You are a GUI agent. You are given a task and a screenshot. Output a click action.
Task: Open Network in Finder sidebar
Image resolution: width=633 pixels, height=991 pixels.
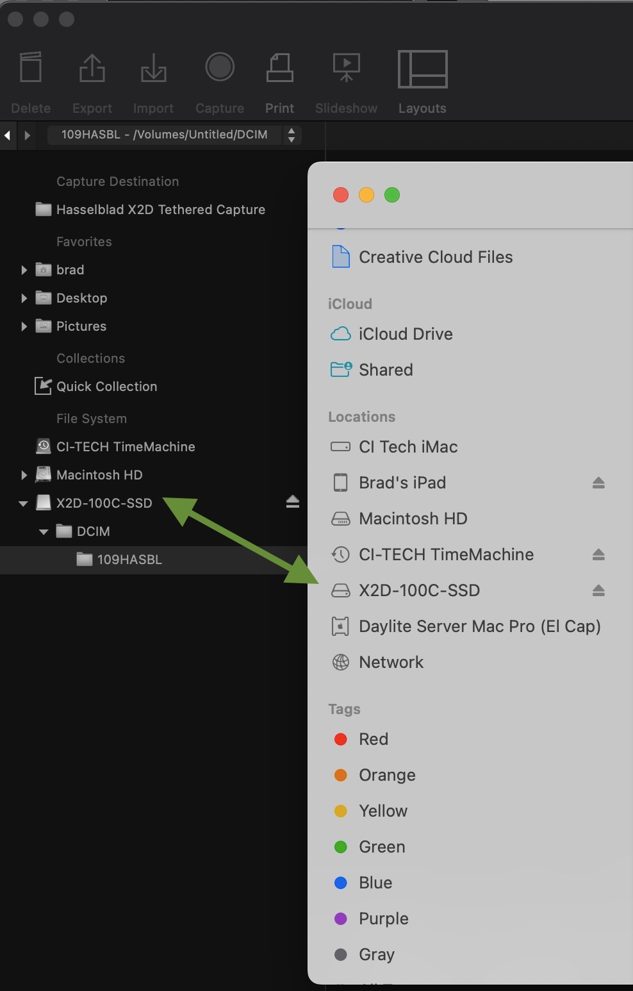391,662
